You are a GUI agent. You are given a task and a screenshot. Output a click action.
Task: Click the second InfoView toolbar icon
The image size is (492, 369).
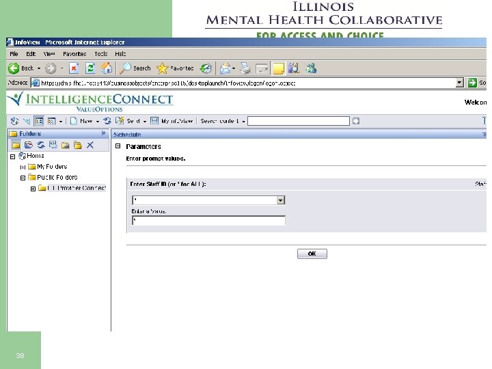click(x=27, y=121)
